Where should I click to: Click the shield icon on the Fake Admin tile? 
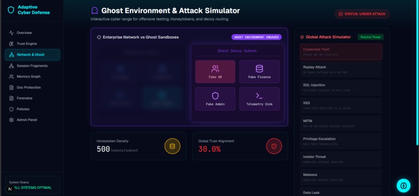coord(215,96)
